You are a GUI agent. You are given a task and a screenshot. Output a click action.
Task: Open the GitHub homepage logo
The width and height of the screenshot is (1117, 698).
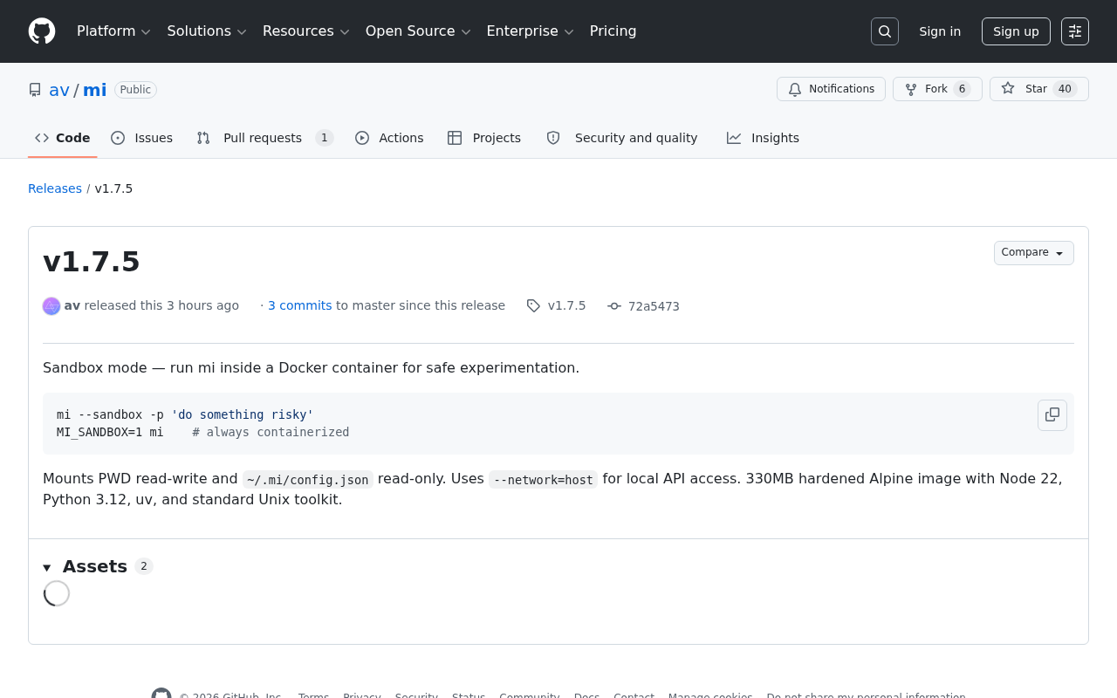42,31
